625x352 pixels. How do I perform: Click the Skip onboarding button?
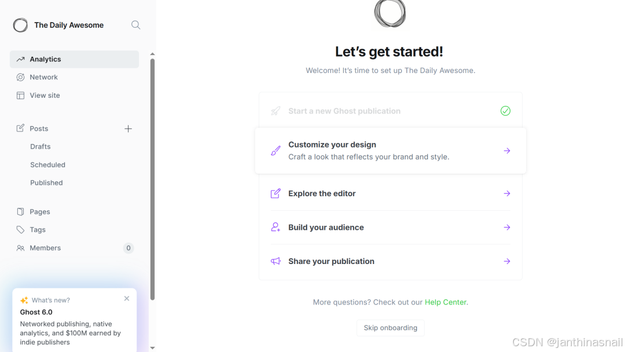(x=390, y=328)
